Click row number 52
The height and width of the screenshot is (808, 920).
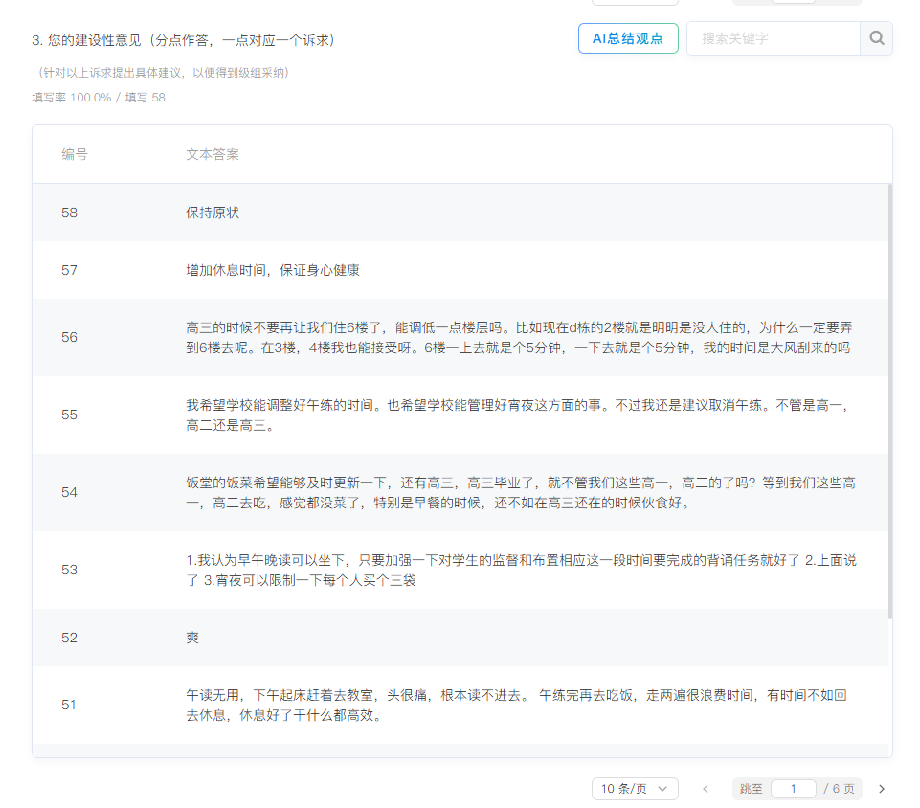[x=69, y=638]
